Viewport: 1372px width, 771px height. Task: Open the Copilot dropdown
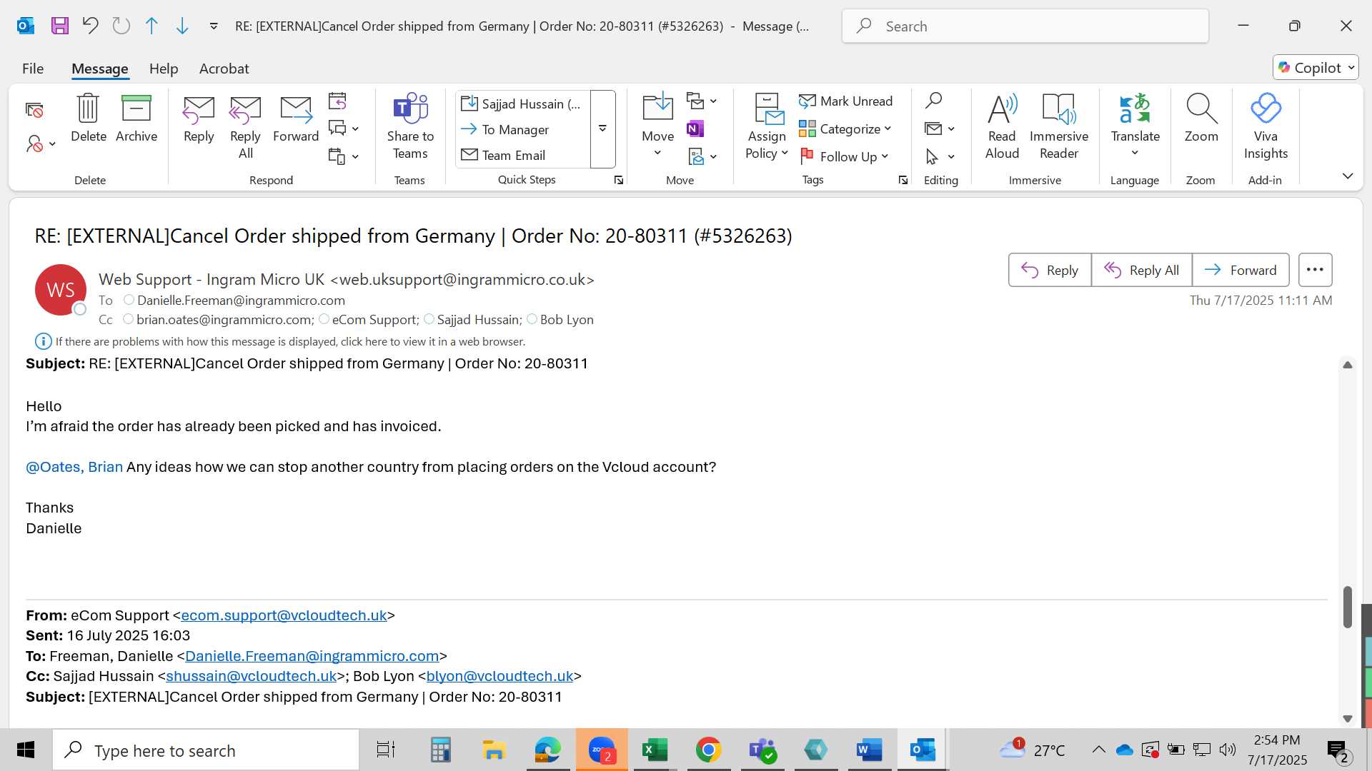click(x=1316, y=68)
